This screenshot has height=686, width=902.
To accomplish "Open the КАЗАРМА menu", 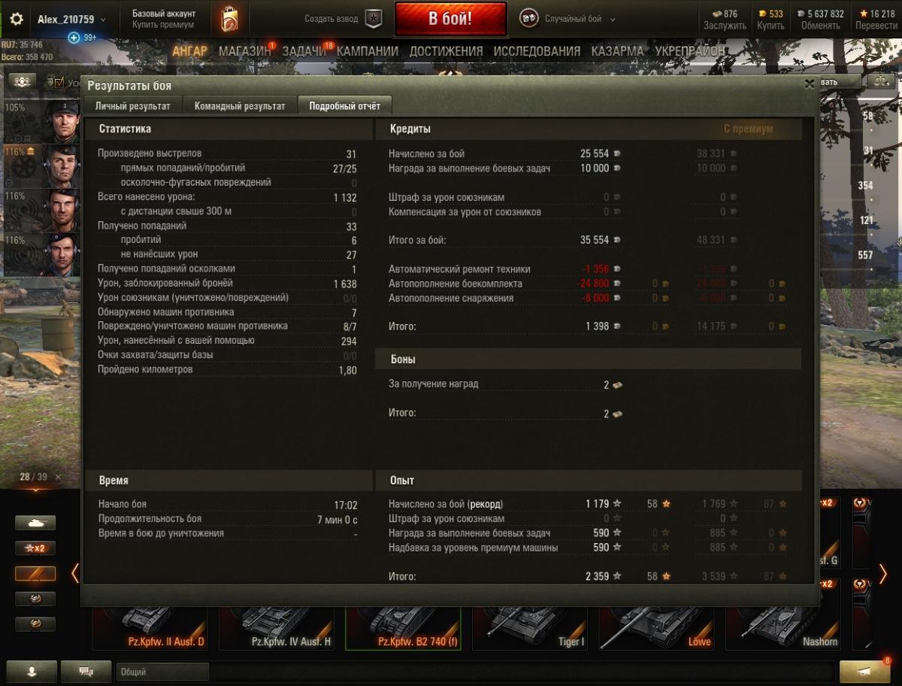I will tap(617, 51).
